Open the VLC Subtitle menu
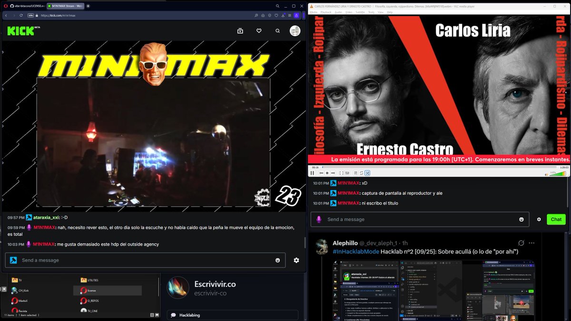 point(361,12)
